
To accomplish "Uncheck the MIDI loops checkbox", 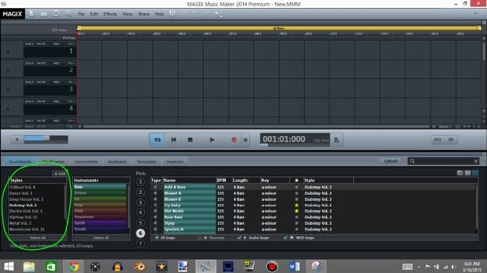I will click(285, 238).
